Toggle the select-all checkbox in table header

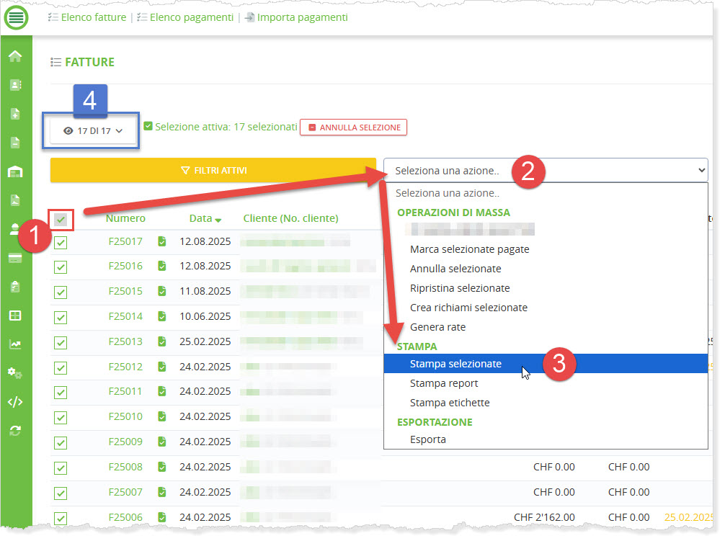[x=61, y=219]
